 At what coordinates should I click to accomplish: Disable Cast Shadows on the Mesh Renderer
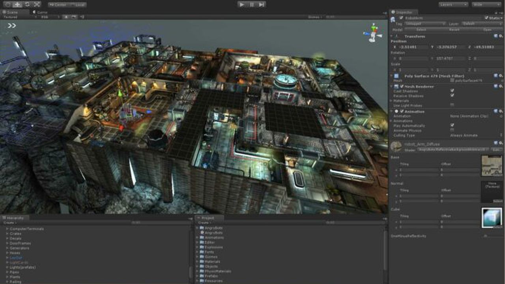tap(452, 90)
